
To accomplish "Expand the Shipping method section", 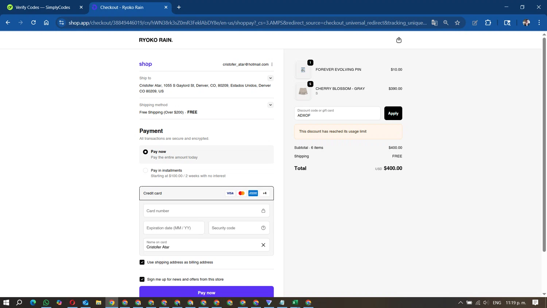I will [x=270, y=105].
